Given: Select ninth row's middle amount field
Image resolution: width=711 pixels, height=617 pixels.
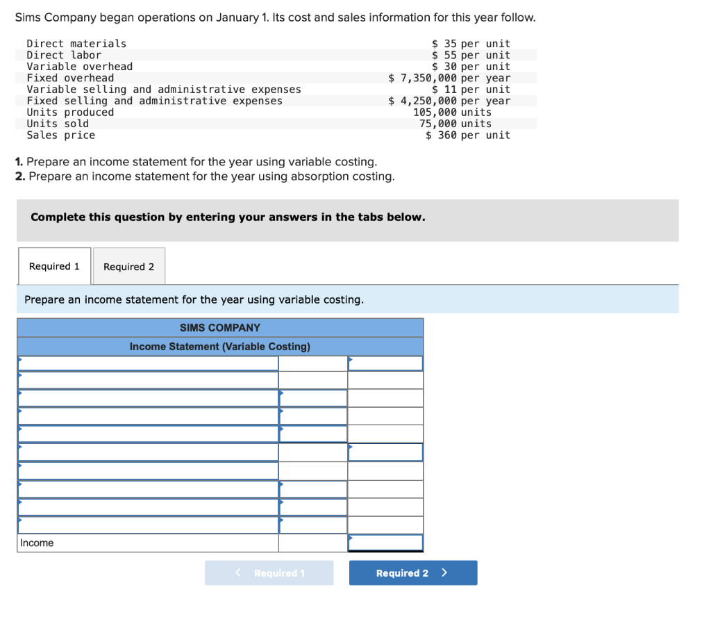Looking at the screenshot, I should (x=313, y=507).
